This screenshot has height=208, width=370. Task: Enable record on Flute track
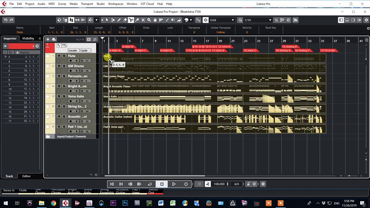coord(71,61)
